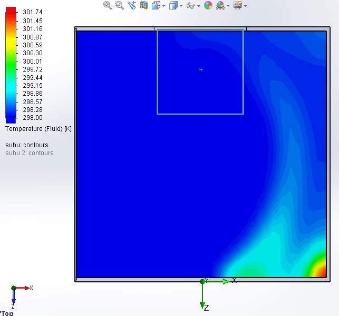The image size is (339, 316).
Task: Click the Hide/Show Items glasses icon
Action: click(x=191, y=5)
